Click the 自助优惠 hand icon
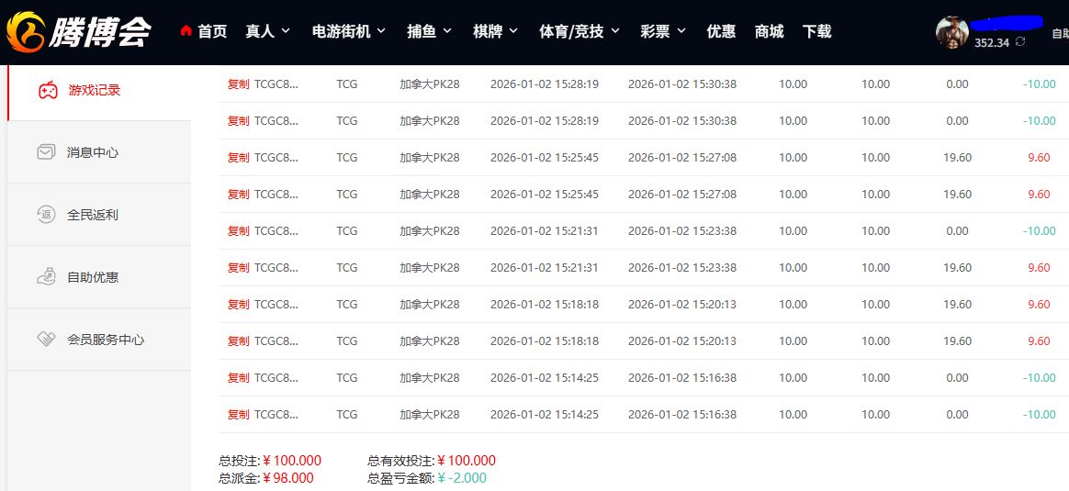Image resolution: width=1069 pixels, height=491 pixels. pyautogui.click(x=46, y=277)
